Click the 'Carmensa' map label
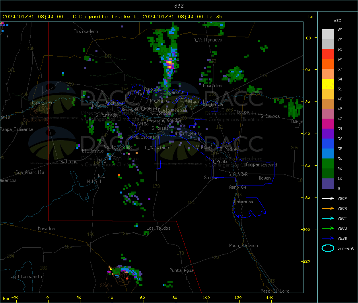This screenshot has height=303, width=358. 243,201
